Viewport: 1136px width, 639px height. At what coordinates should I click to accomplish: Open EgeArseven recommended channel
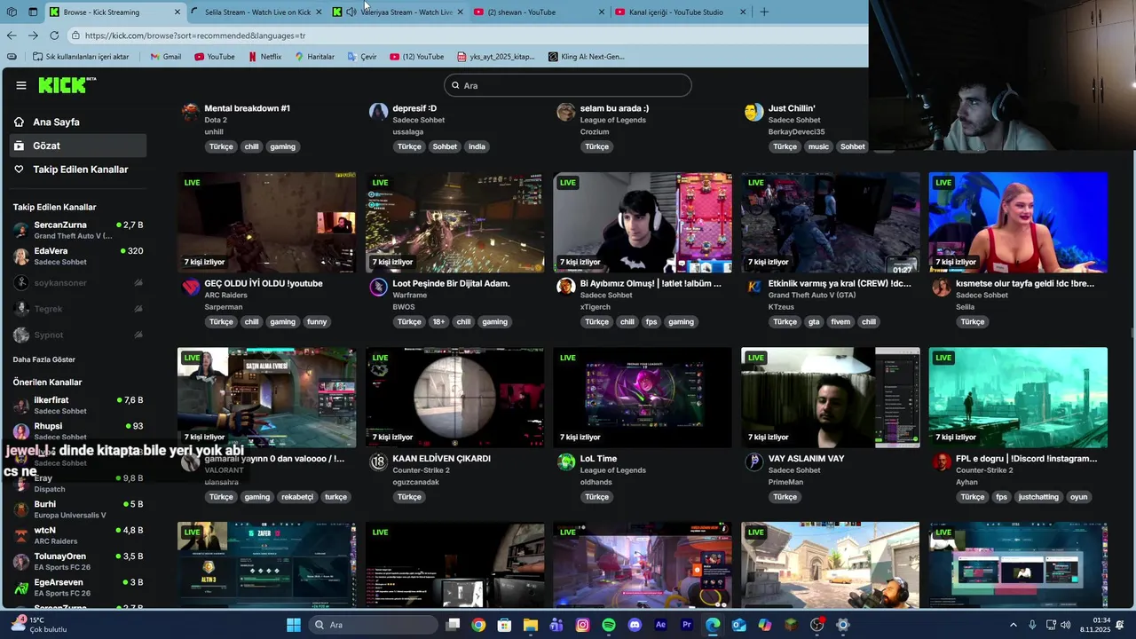[78, 588]
